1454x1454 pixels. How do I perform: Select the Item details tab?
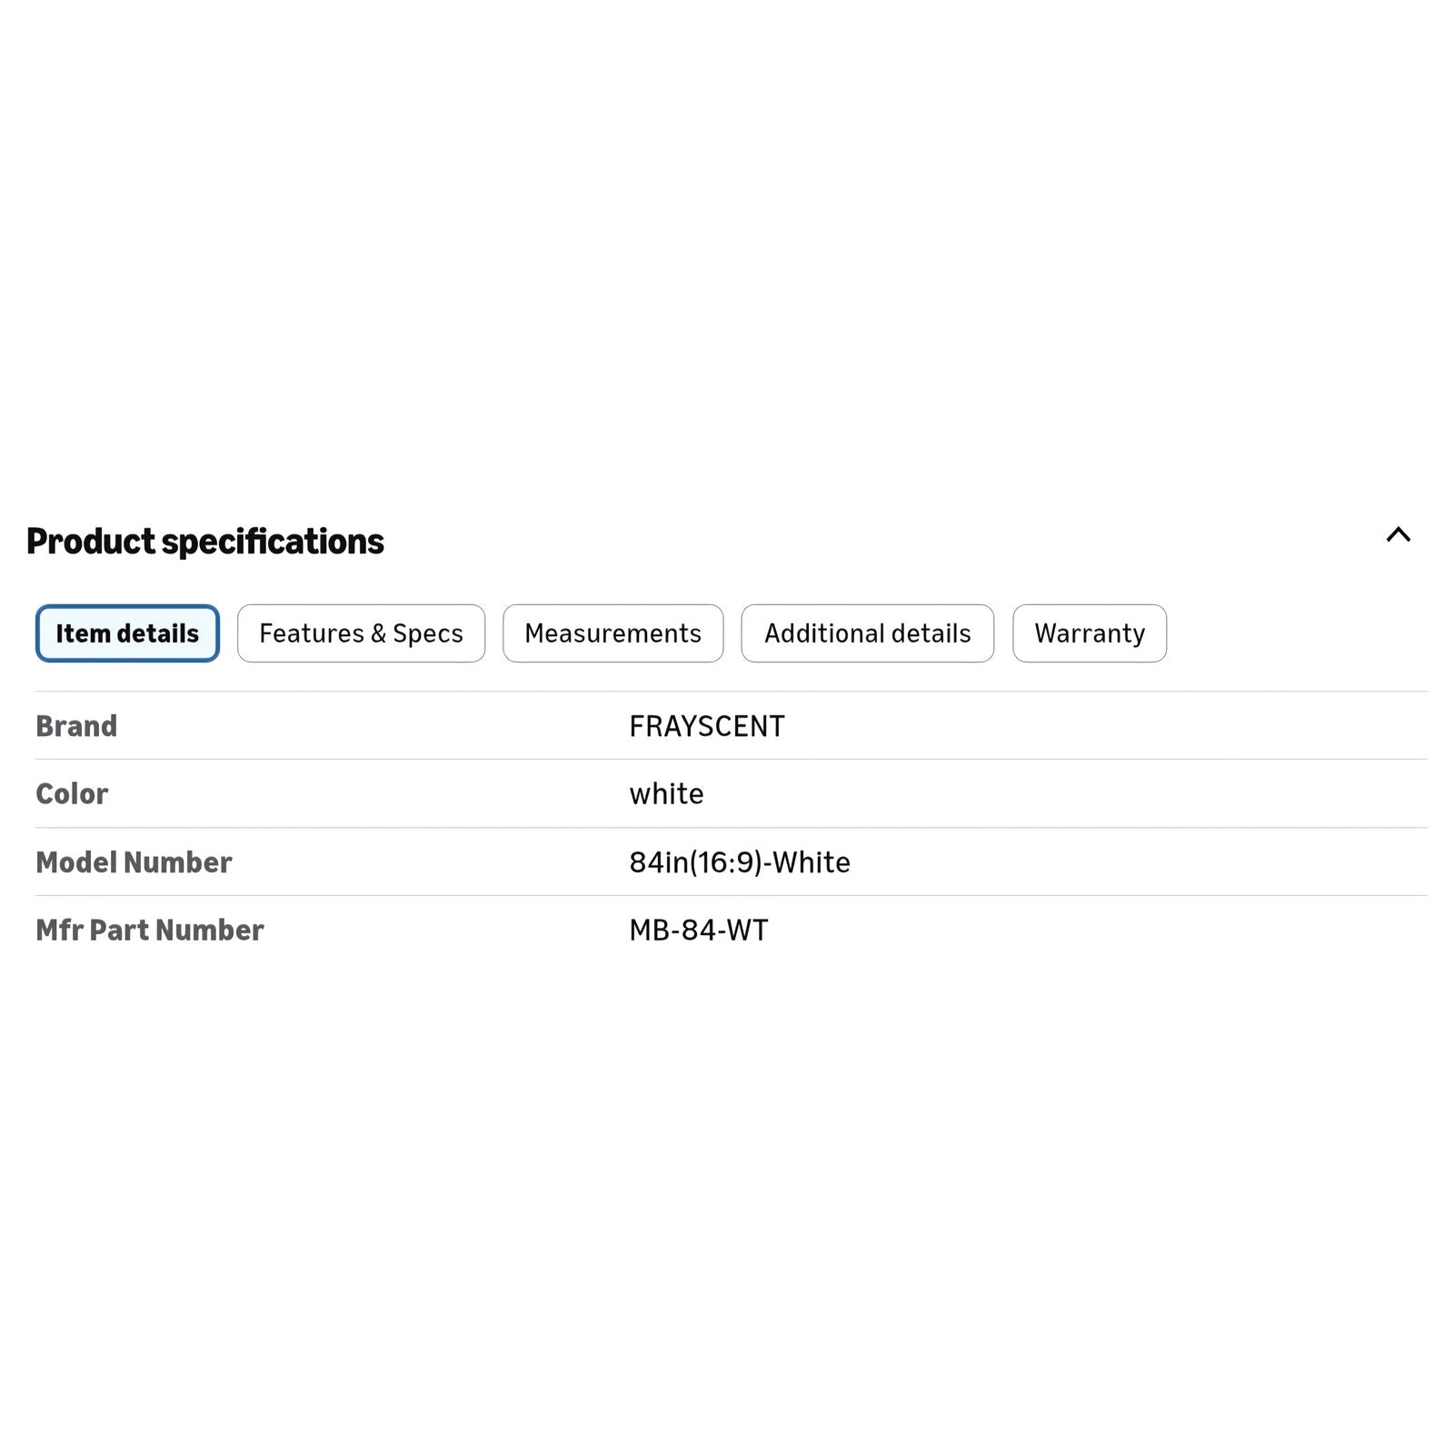127,633
